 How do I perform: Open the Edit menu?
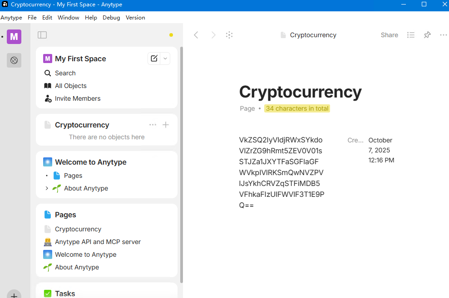(x=47, y=17)
